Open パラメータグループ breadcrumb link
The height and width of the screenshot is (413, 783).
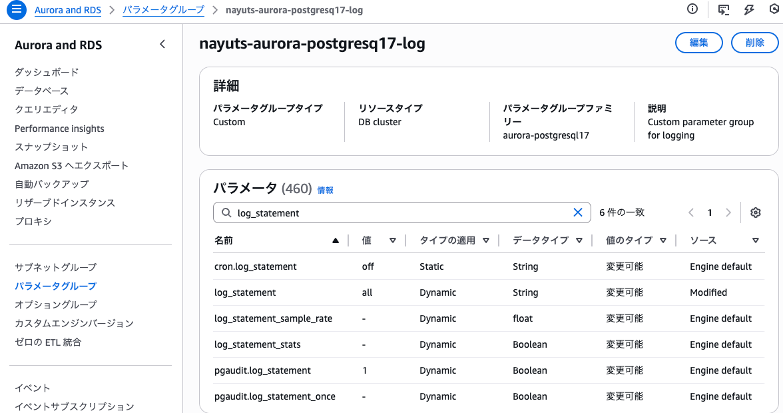pos(163,10)
